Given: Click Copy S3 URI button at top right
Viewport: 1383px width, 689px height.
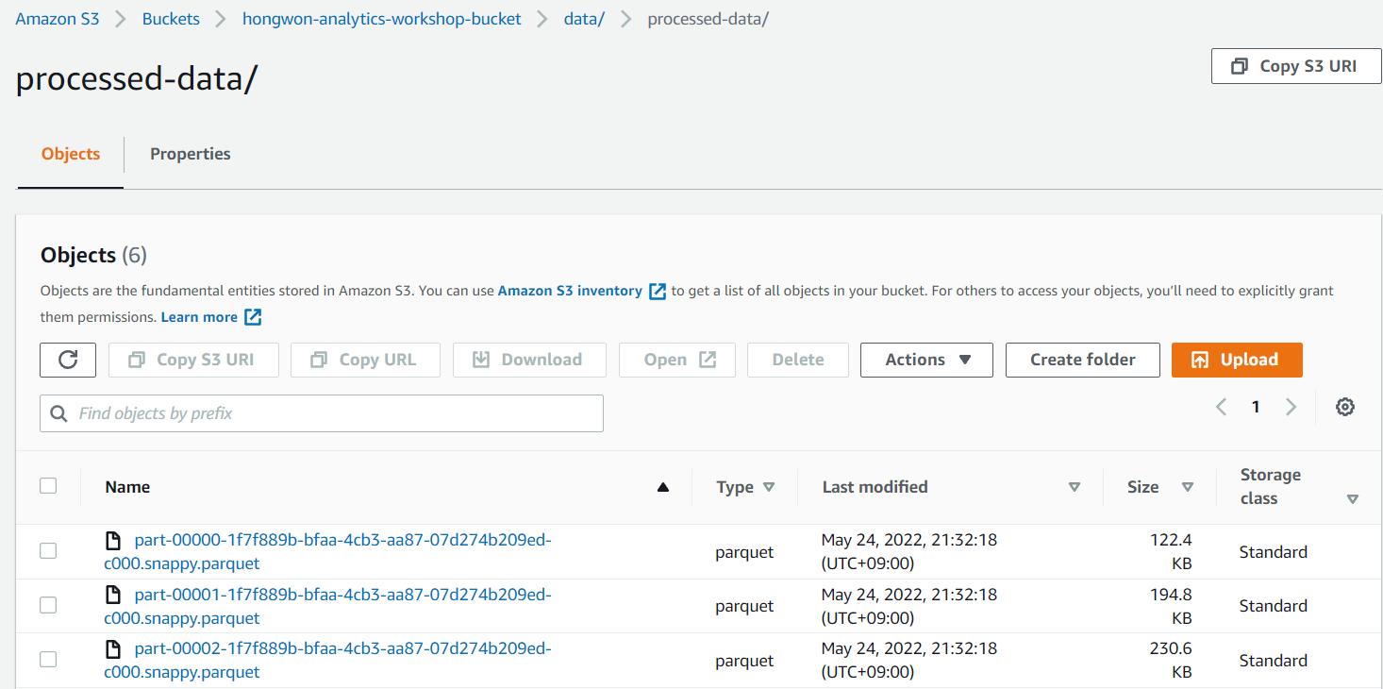Looking at the screenshot, I should [x=1296, y=66].
